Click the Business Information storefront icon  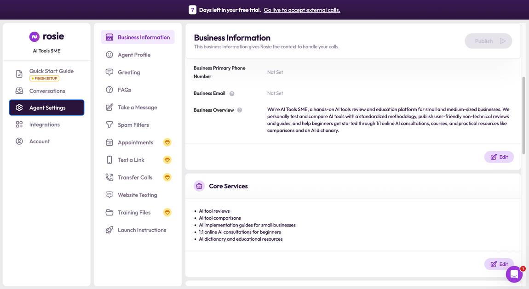point(109,37)
